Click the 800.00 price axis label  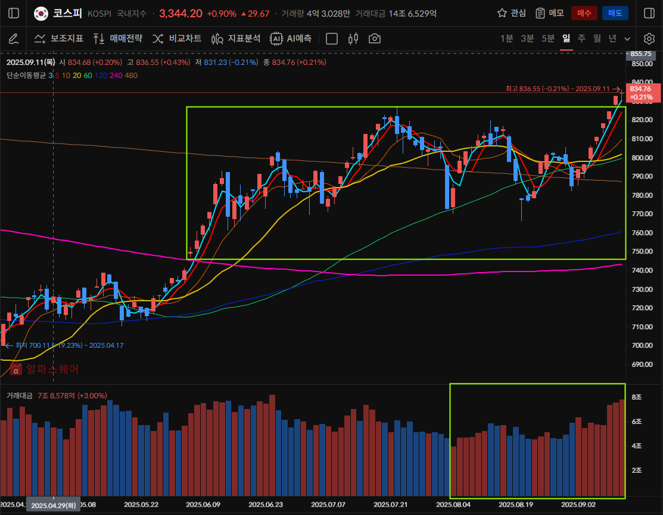tap(642, 158)
